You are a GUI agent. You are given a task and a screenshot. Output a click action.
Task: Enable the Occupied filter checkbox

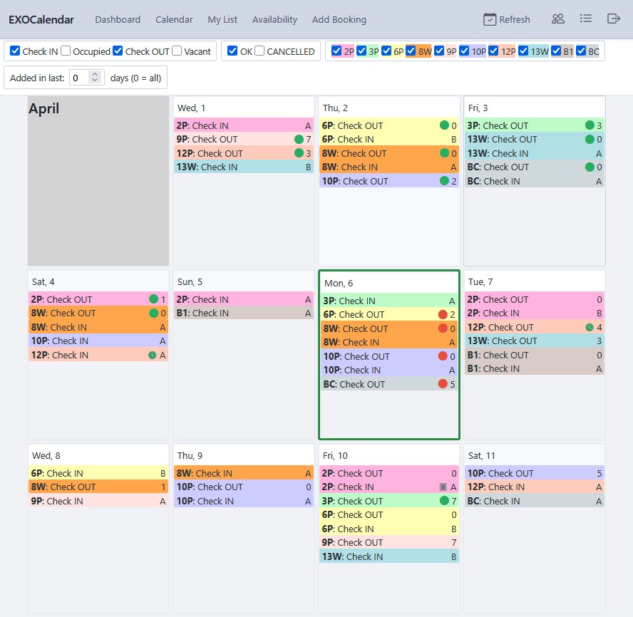[x=65, y=51]
